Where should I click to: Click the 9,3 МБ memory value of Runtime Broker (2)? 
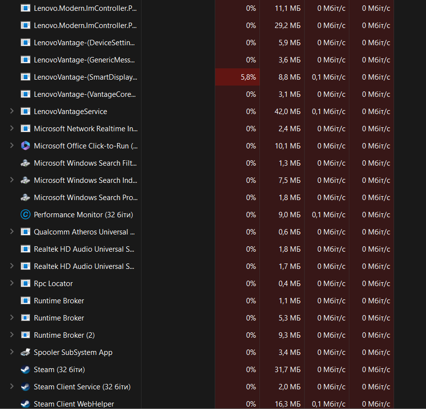pyautogui.click(x=289, y=335)
